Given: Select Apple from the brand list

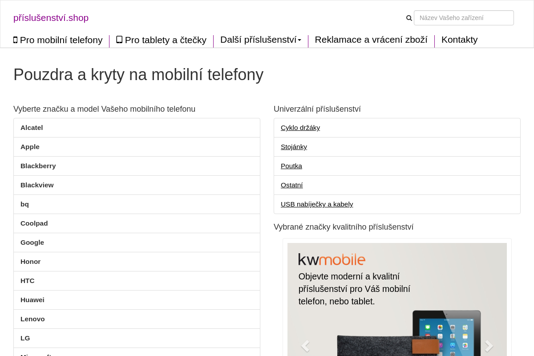Looking at the screenshot, I should (30, 146).
